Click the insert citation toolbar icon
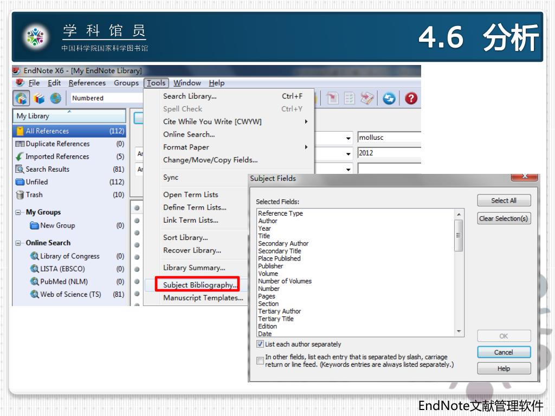 (332, 99)
